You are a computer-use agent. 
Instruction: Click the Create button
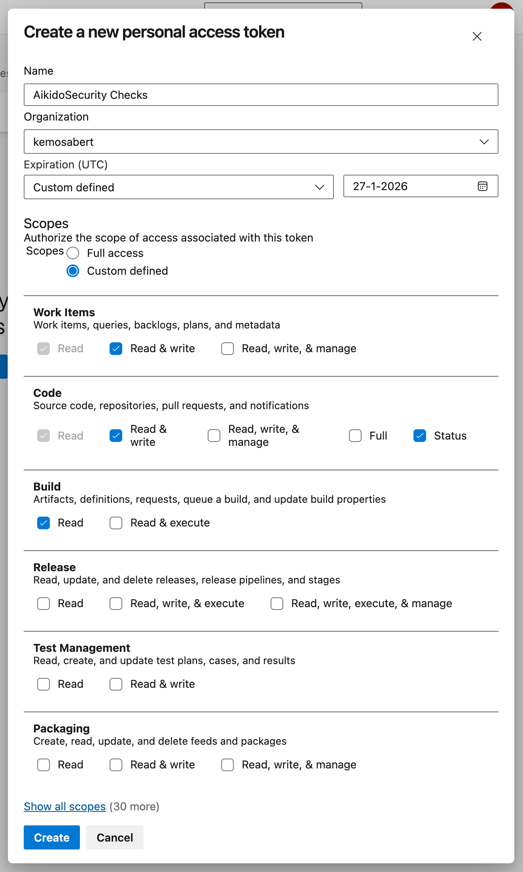(x=52, y=837)
